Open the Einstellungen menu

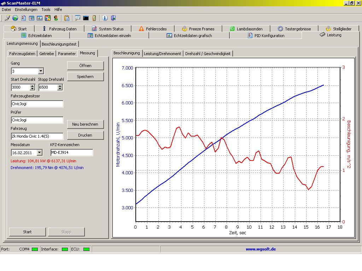tap(26, 10)
